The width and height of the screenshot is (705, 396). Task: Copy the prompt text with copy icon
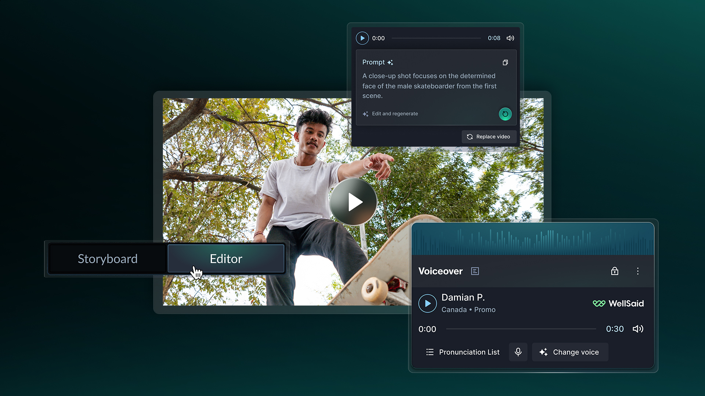[x=505, y=63]
